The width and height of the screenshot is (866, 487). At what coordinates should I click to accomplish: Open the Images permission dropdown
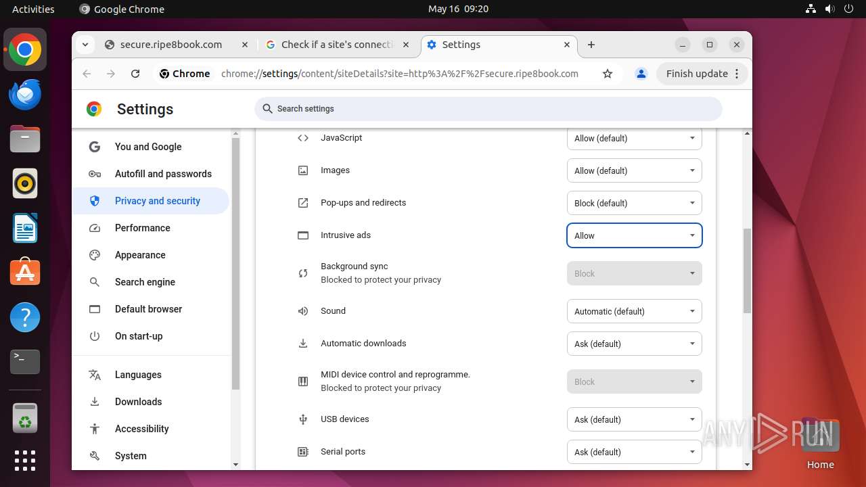click(634, 170)
